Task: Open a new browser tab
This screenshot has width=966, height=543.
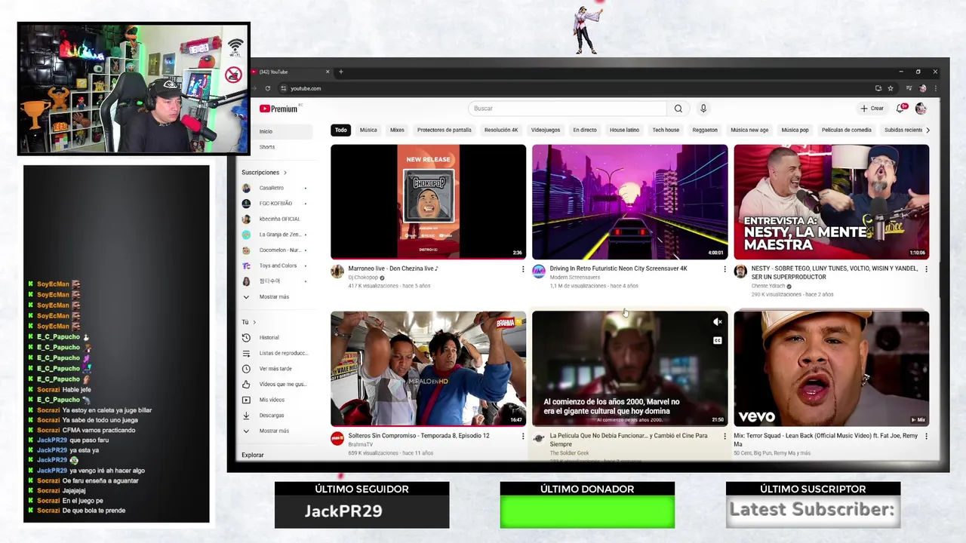Action: [340, 72]
